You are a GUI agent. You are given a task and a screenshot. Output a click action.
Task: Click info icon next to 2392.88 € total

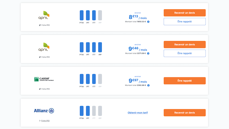(x=148, y=85)
